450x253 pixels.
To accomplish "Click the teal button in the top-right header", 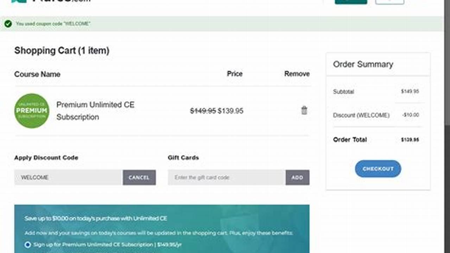I will (350, 1).
